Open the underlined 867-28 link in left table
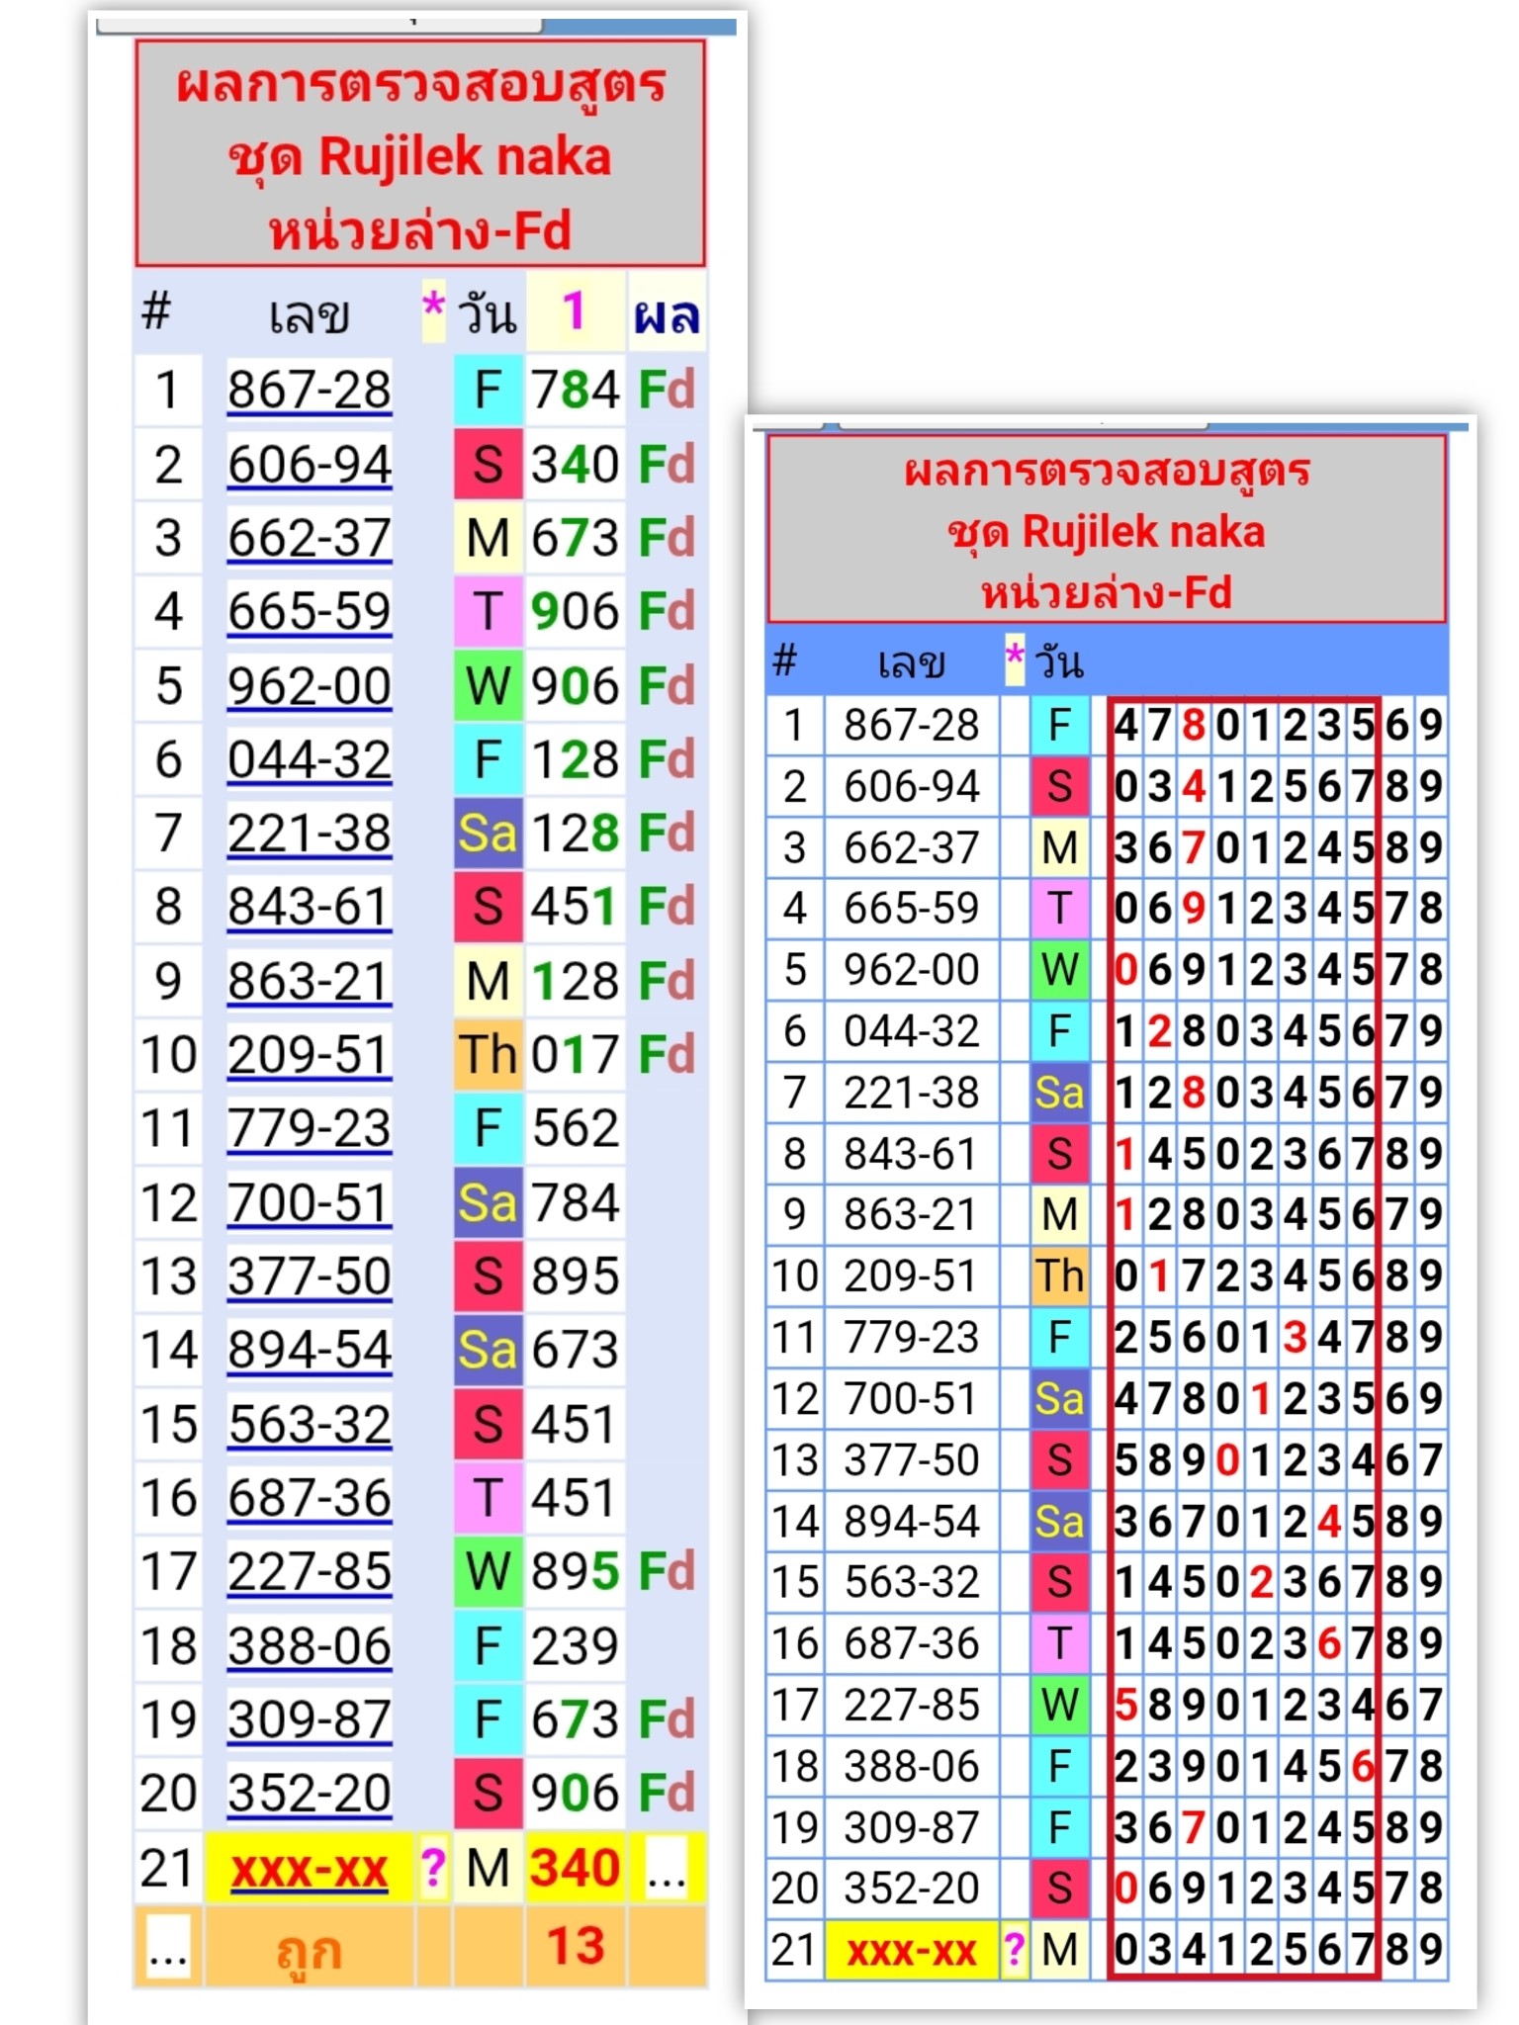 pos(309,389)
